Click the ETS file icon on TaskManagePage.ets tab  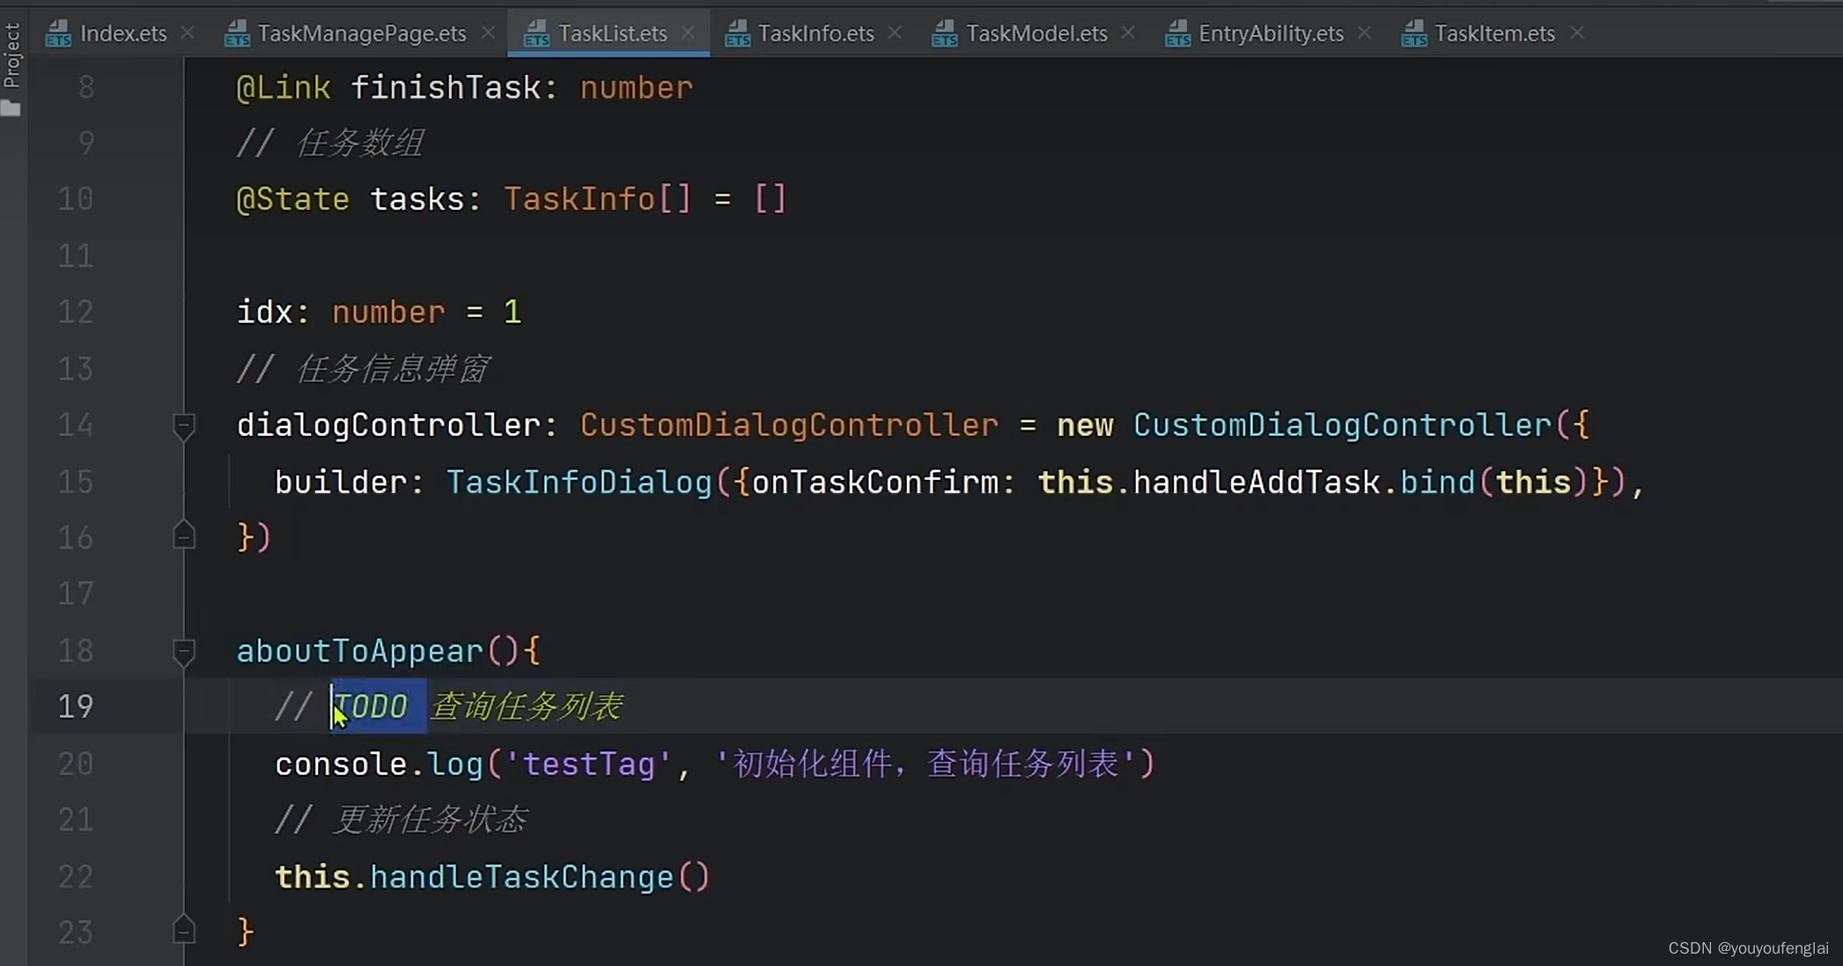tap(236, 33)
